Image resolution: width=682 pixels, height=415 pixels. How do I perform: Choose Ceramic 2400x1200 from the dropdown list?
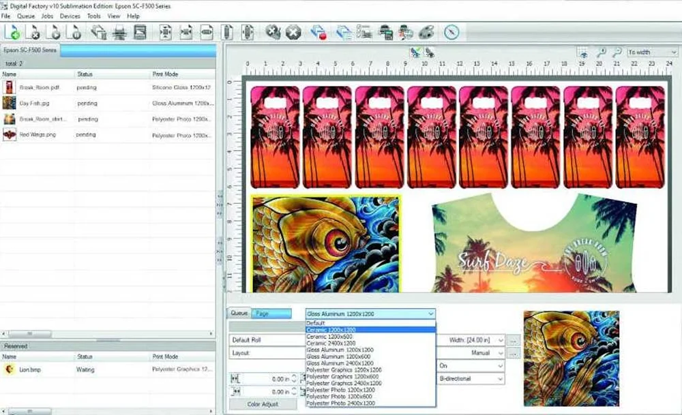click(x=331, y=343)
